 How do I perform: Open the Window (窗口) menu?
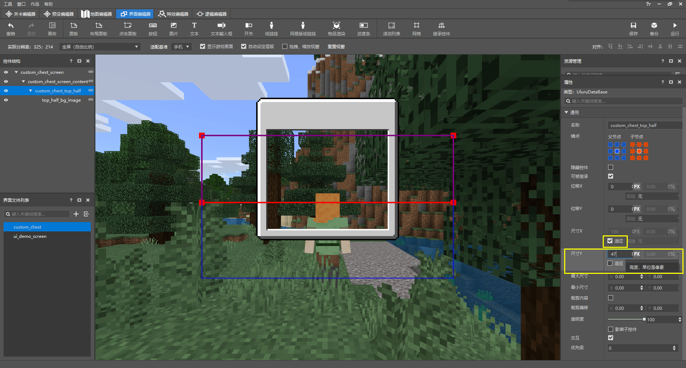coord(21,4)
